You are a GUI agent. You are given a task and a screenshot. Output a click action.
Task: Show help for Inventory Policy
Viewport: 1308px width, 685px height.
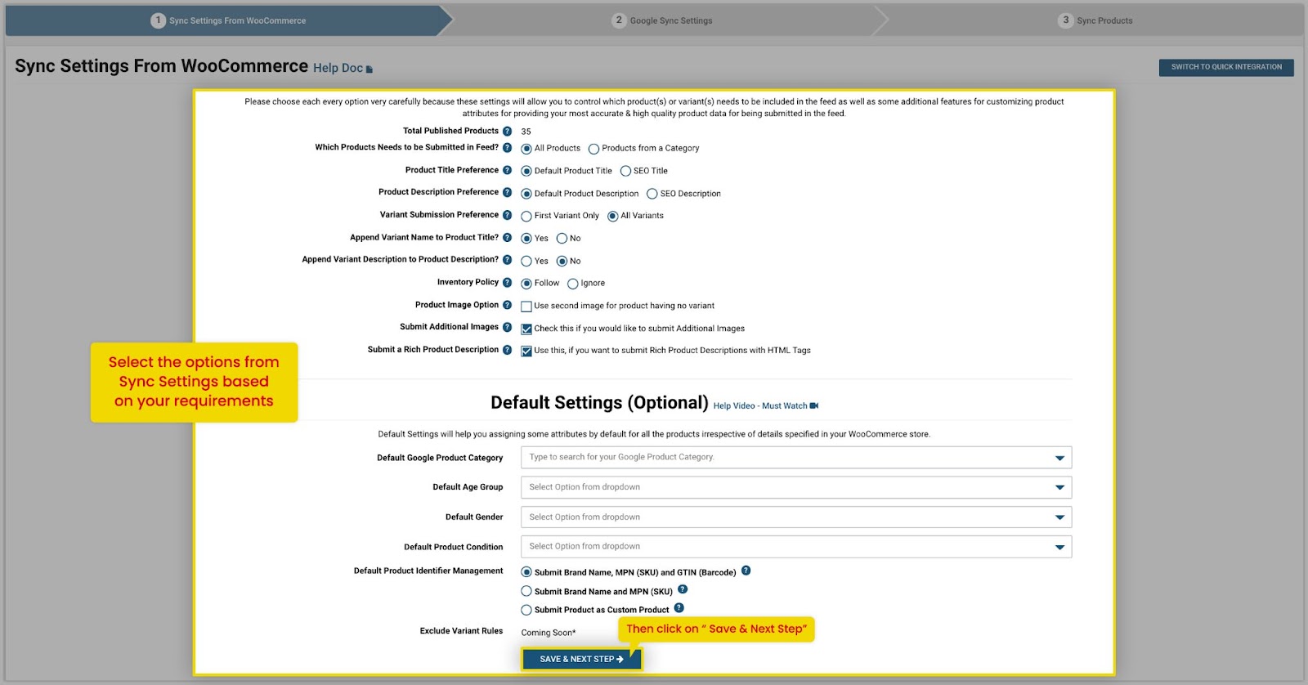tap(507, 282)
